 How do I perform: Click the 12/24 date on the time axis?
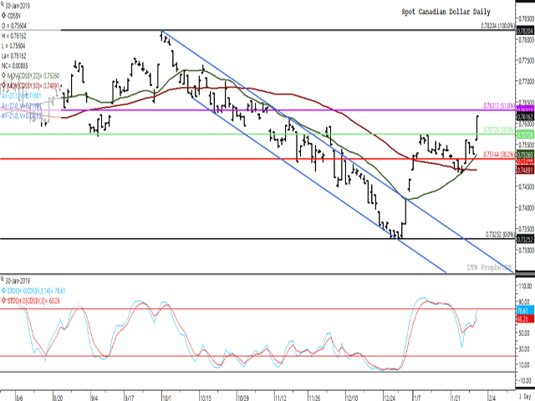(390, 398)
